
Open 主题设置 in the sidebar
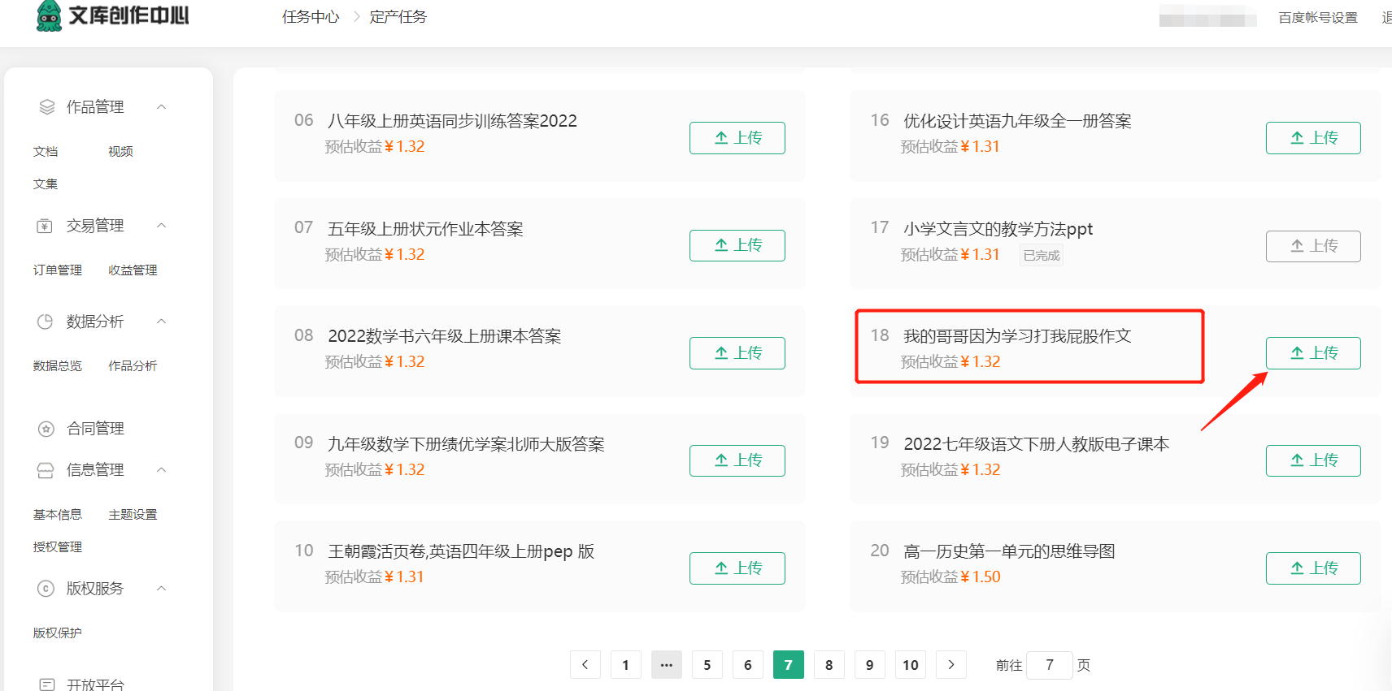click(133, 514)
